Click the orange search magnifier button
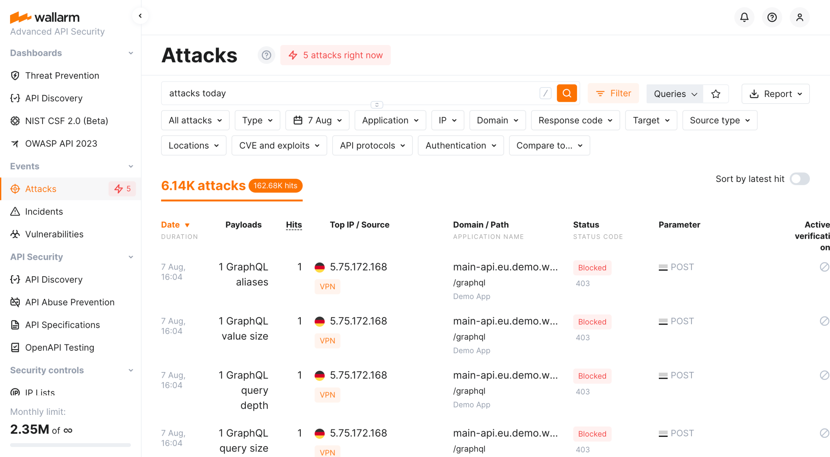Image resolution: width=830 pixels, height=457 pixels. (566, 93)
